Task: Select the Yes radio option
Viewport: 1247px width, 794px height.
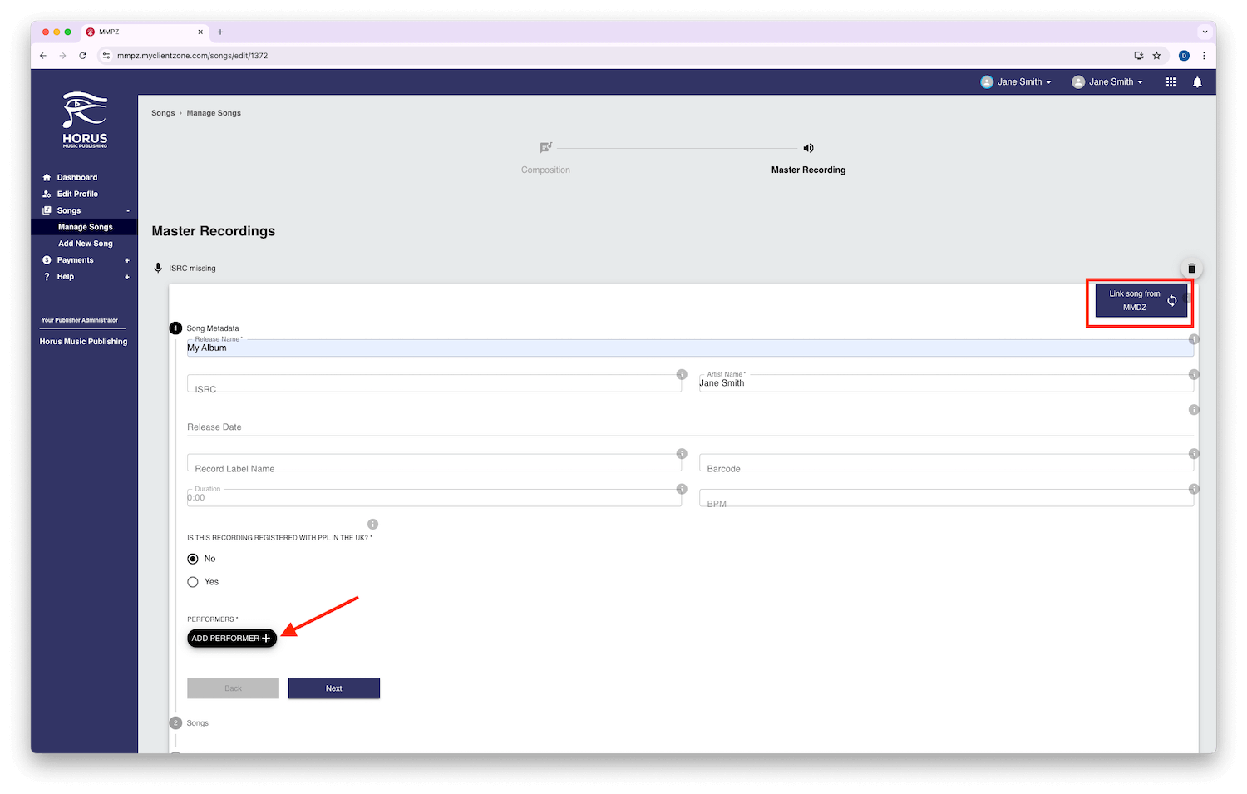Action: (193, 582)
